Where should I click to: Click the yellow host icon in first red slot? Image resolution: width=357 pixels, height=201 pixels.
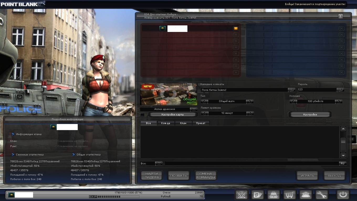click(x=236, y=28)
